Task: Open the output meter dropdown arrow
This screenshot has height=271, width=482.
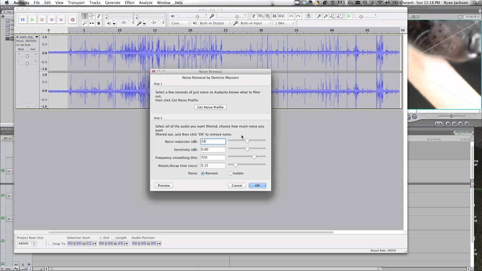Action: pyautogui.click(x=114, y=23)
